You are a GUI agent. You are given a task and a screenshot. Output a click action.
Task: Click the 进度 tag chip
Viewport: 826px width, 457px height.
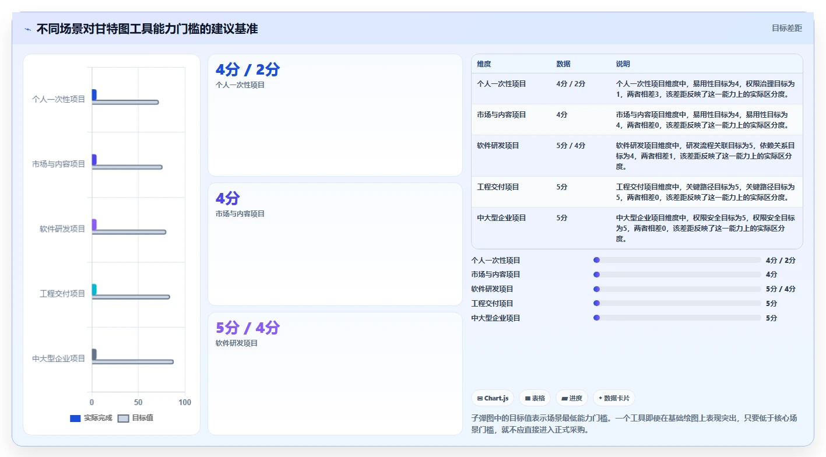pos(572,398)
